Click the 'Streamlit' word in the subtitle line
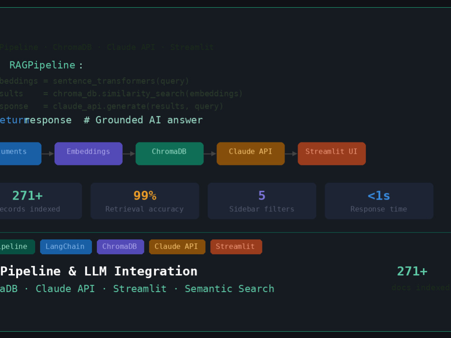451x338 pixels. click(x=140, y=288)
